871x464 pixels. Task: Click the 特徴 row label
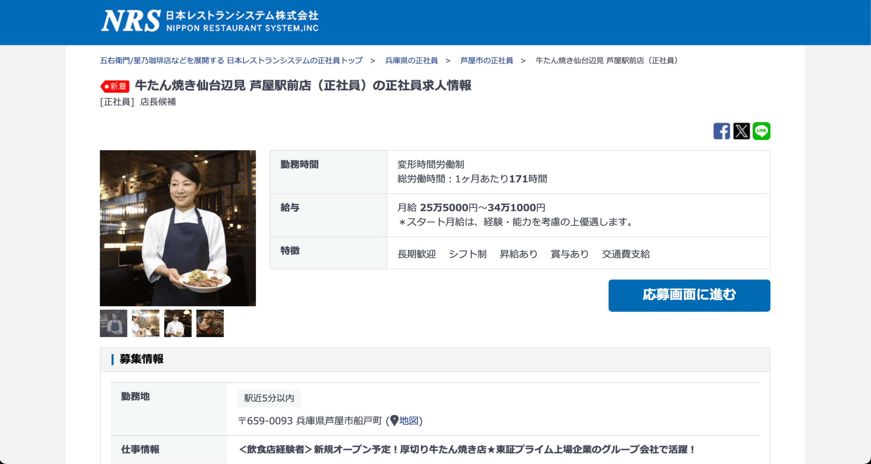point(290,251)
